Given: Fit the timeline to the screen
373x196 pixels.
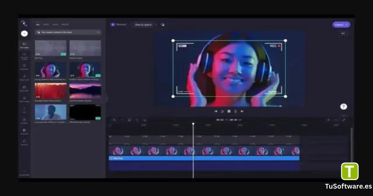Looking at the screenshot, I should (344, 120).
